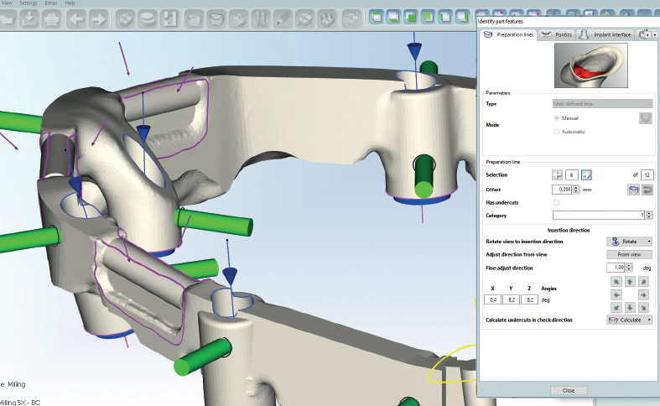Go to next preparation line selection
The width and height of the screenshot is (660, 406).
pyautogui.click(x=586, y=174)
